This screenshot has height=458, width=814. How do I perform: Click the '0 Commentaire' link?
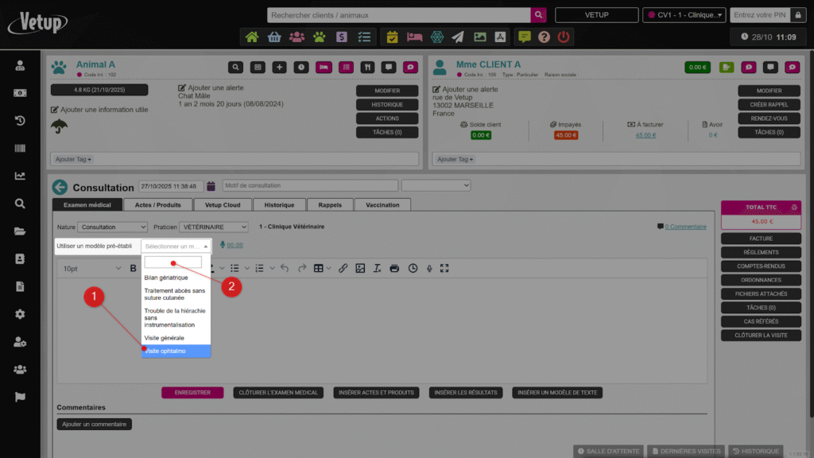685,227
